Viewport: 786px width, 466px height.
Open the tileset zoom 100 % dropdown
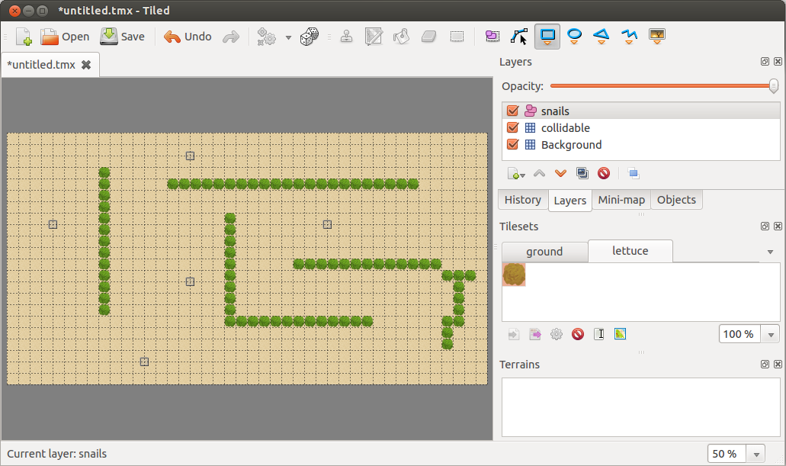click(772, 335)
